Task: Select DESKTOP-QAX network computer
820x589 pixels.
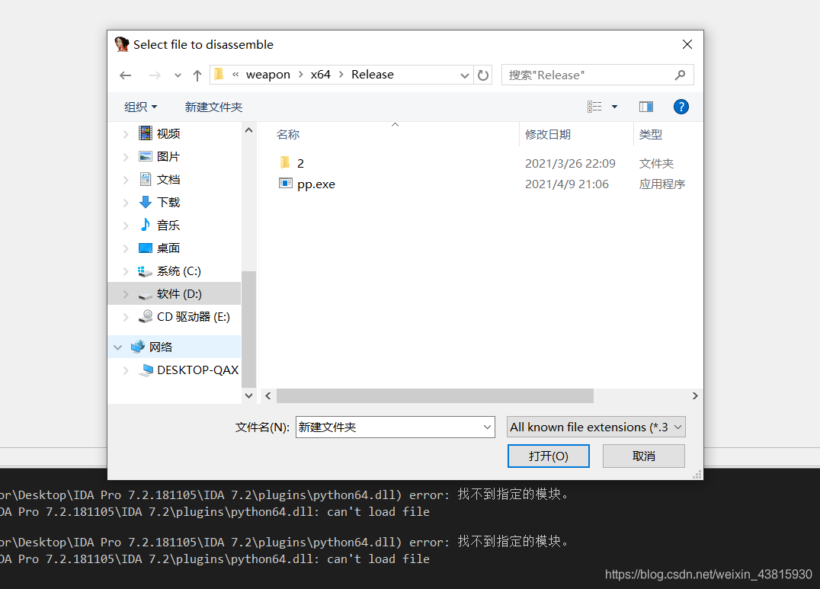Action: (x=197, y=370)
